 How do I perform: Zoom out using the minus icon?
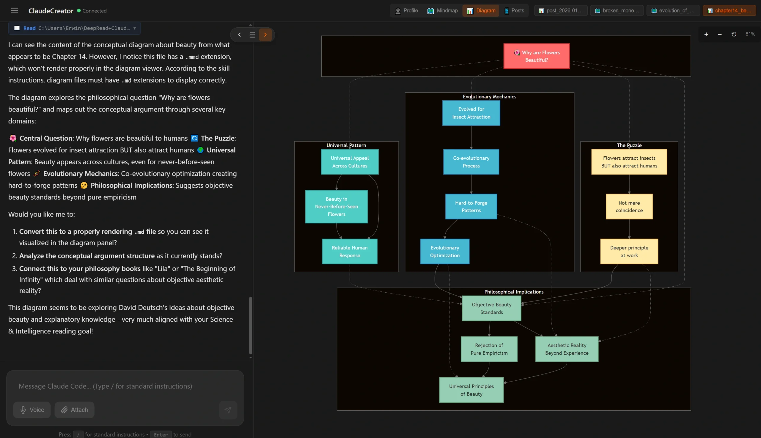[719, 34]
